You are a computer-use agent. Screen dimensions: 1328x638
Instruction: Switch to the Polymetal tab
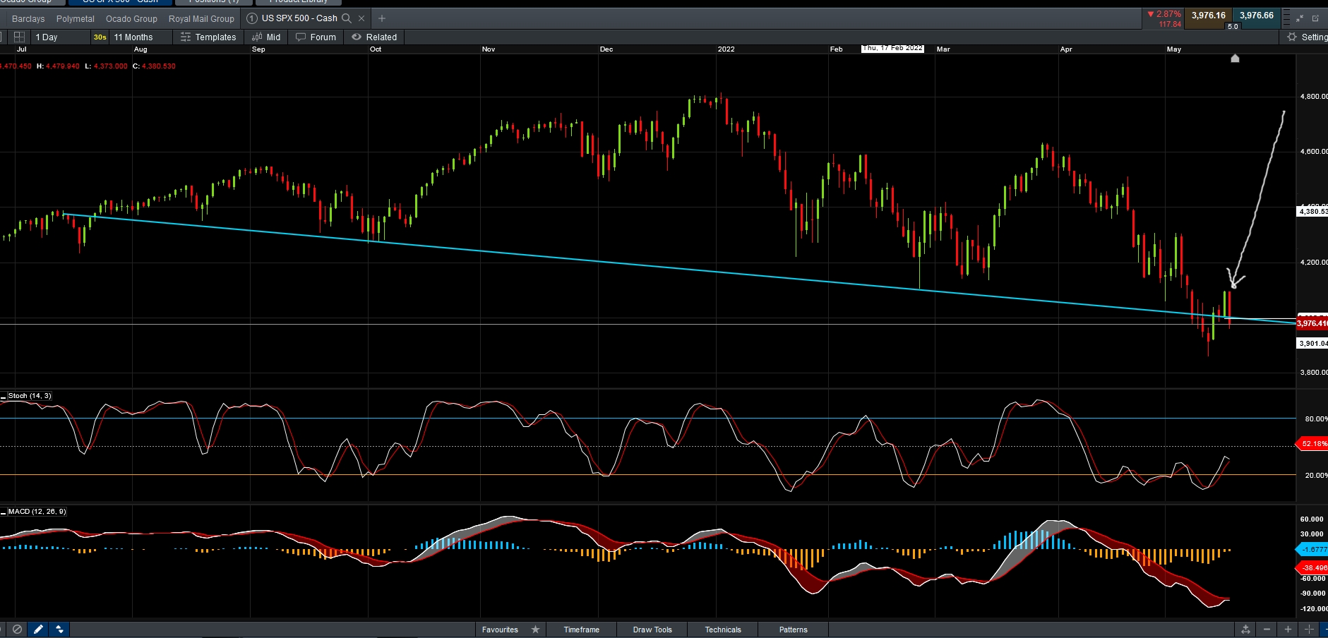click(76, 19)
